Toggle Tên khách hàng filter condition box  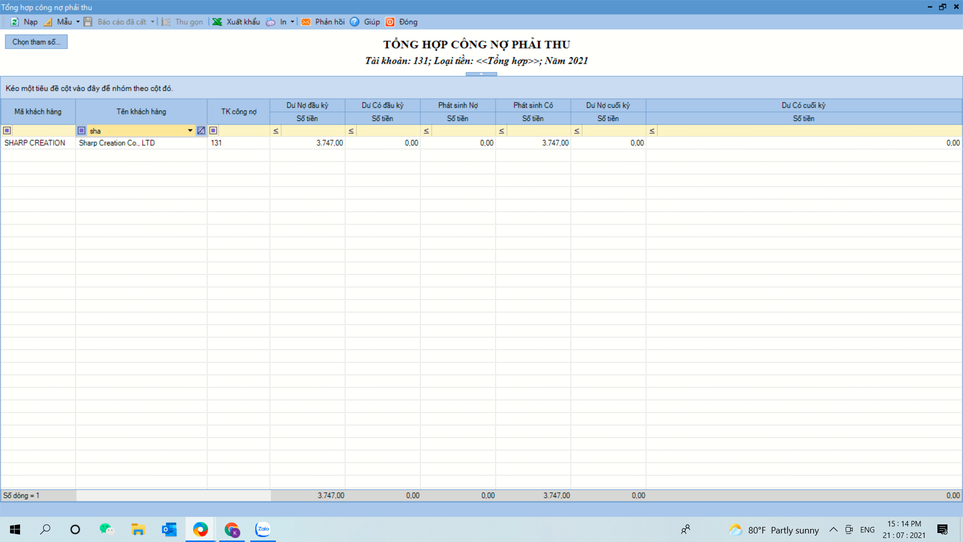coord(82,130)
